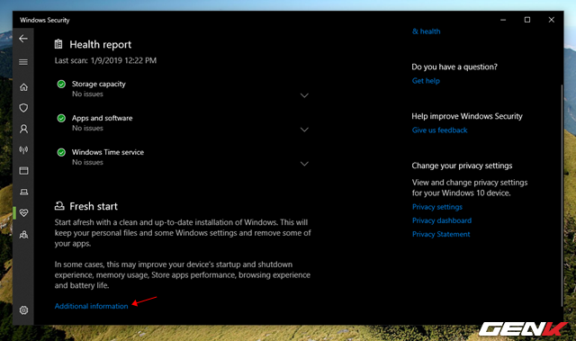Expand the Windows Time service details
Viewport: 576px width, 341px height.
click(304, 164)
